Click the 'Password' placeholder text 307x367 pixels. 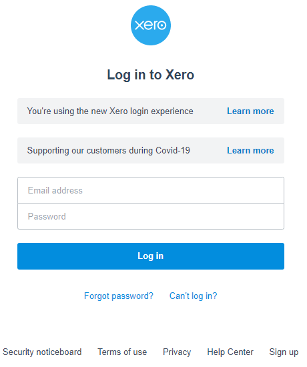[47, 216]
